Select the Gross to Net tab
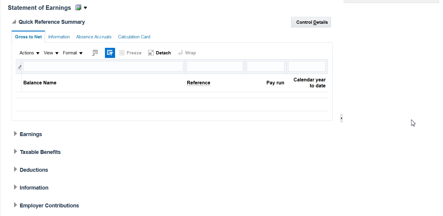The image size is (443, 216). (28, 37)
